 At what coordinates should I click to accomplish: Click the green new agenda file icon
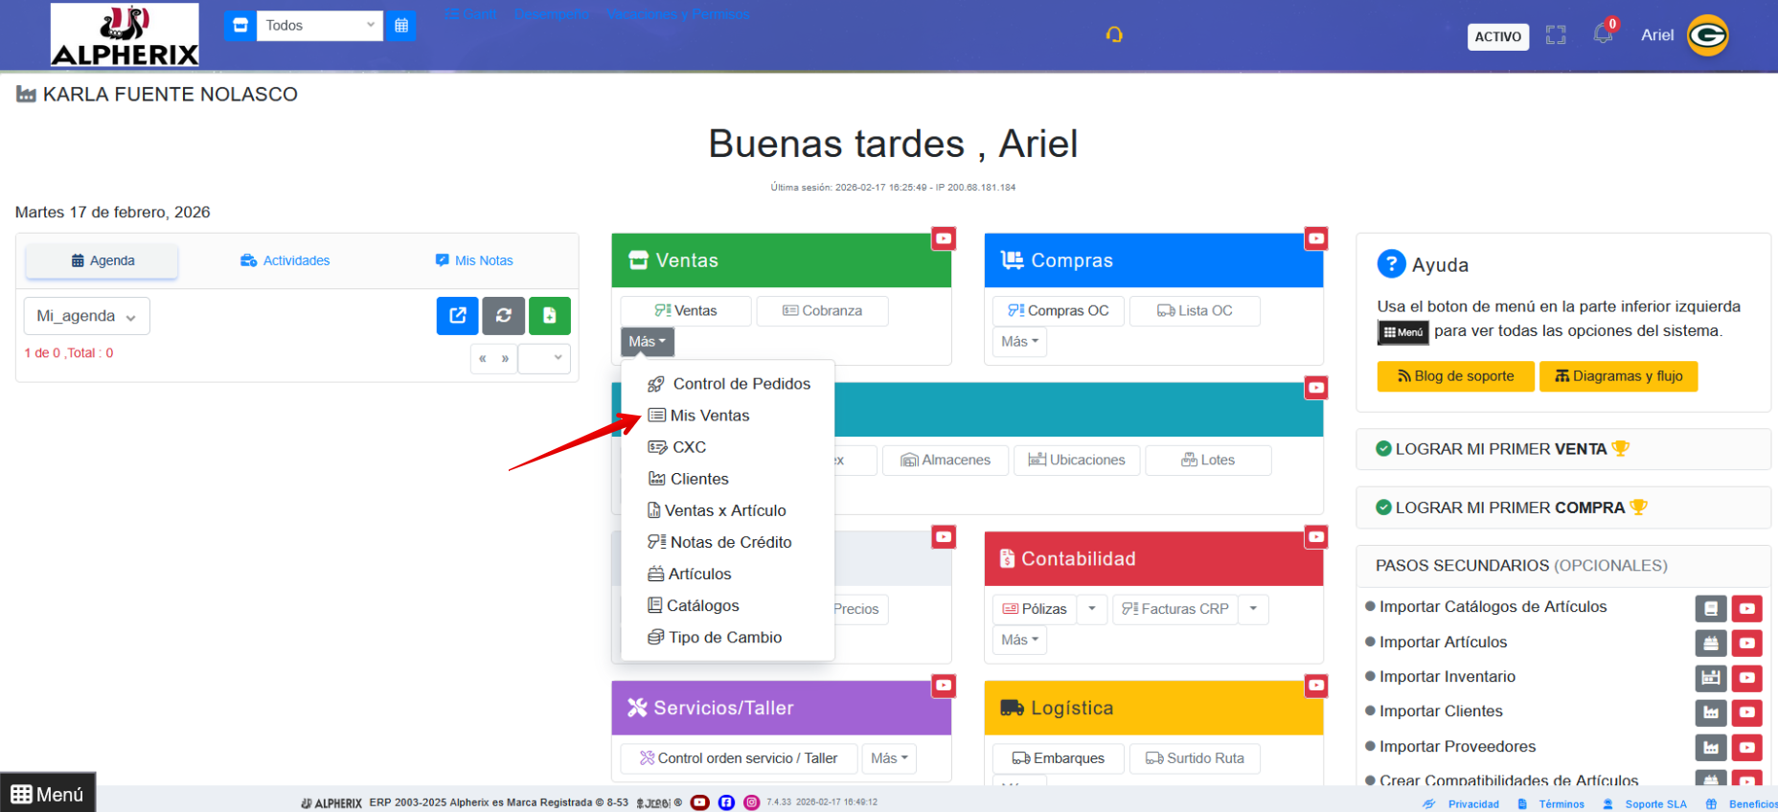point(550,315)
